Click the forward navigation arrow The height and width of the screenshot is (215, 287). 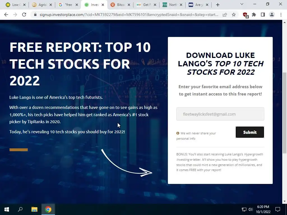(15, 15)
